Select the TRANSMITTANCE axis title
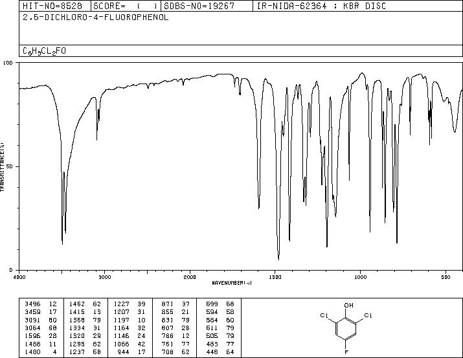 pyautogui.click(x=2, y=167)
